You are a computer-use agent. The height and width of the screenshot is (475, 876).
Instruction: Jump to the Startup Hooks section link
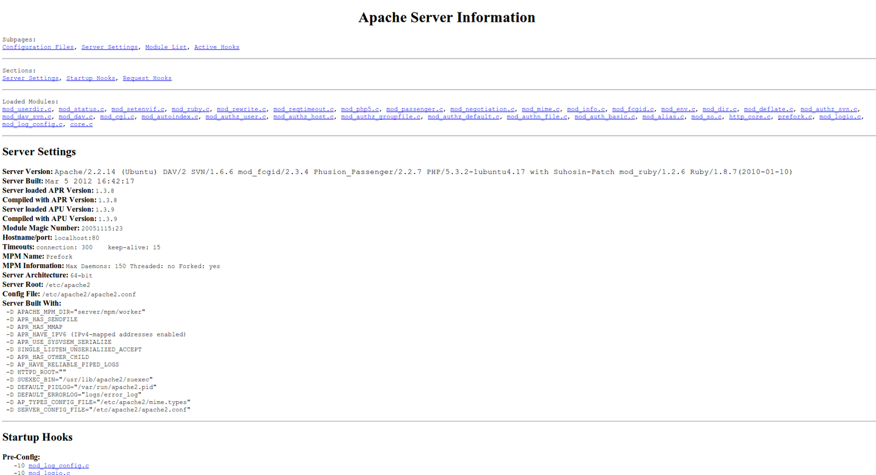(x=91, y=78)
